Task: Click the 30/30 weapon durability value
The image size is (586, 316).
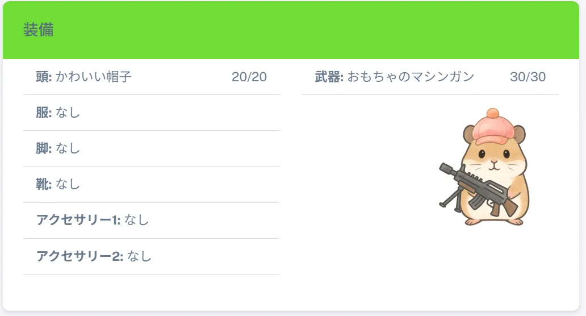Action: [x=528, y=77]
